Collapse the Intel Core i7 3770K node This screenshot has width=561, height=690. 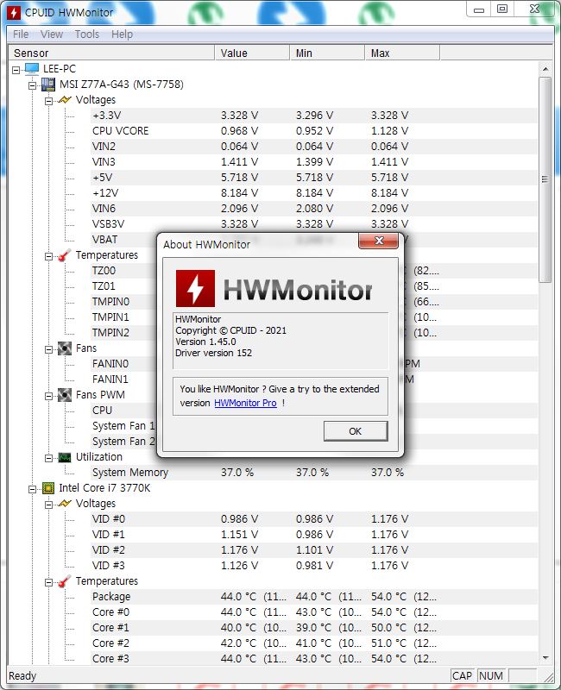pos(32,489)
